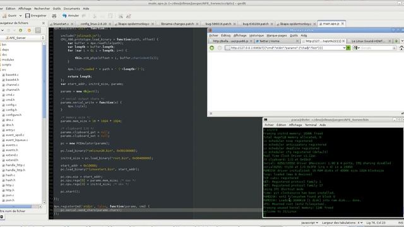Click the gray icon in file browser toolbar
This screenshot has width=404, height=227.
pos(38,30)
